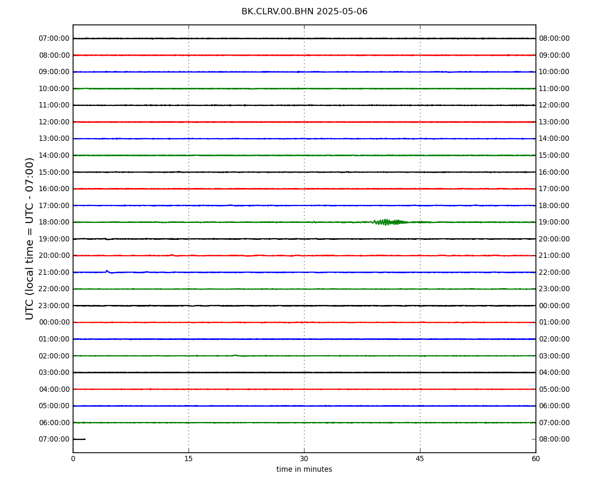Click the left-axis 03:00:00 start-time label
Image resolution: width=609 pixels, height=503 pixels.
click(x=55, y=373)
